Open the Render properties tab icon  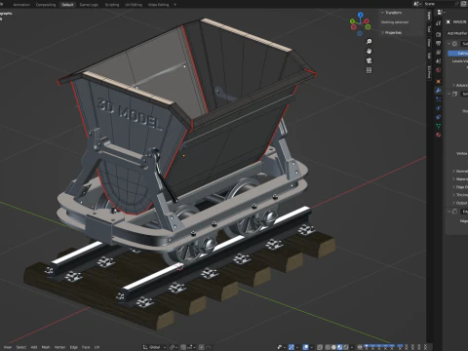pyautogui.click(x=439, y=34)
